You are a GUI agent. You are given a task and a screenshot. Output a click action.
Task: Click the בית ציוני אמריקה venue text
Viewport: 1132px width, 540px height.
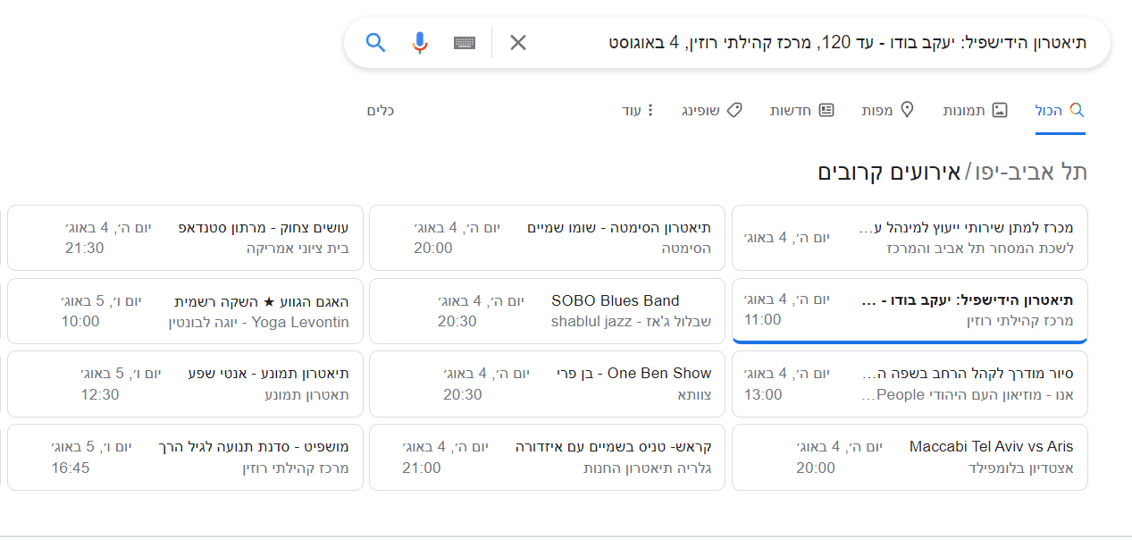(298, 248)
